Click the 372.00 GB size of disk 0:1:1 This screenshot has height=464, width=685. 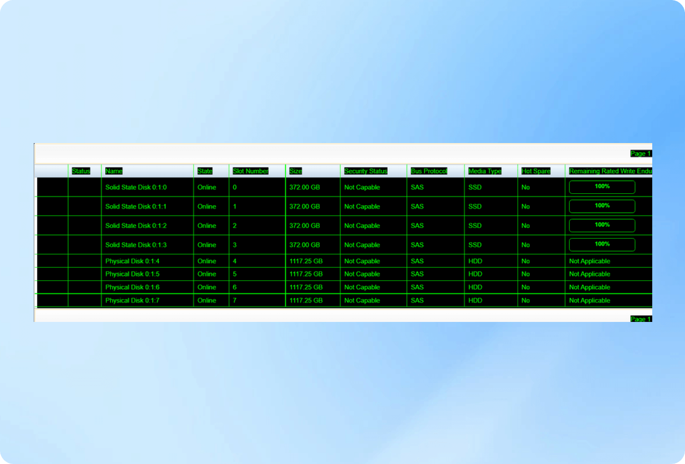click(x=305, y=207)
